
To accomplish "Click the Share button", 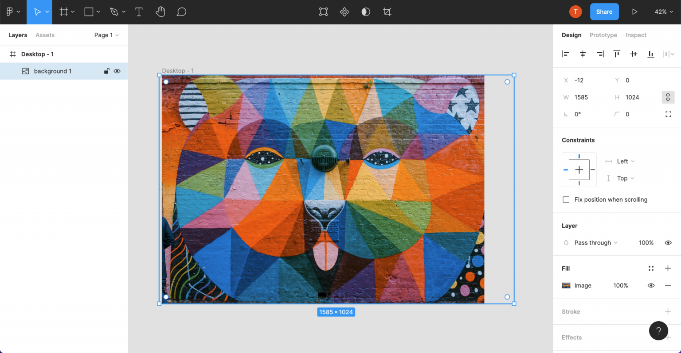I will click(604, 12).
